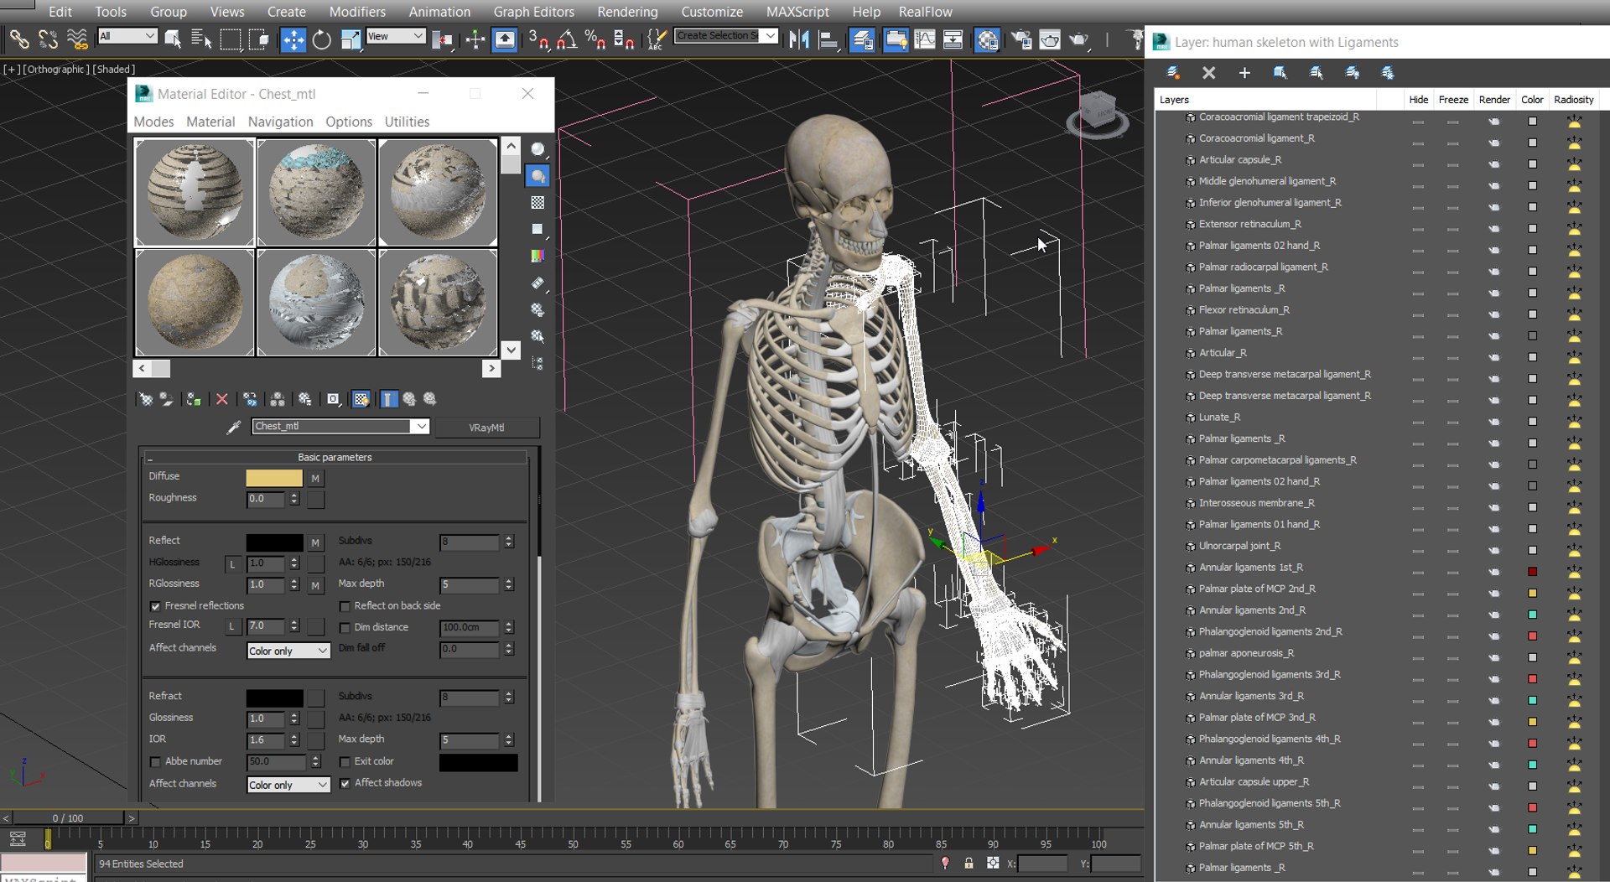
Task: Click the Sample Type sphere icon
Action: (538, 149)
